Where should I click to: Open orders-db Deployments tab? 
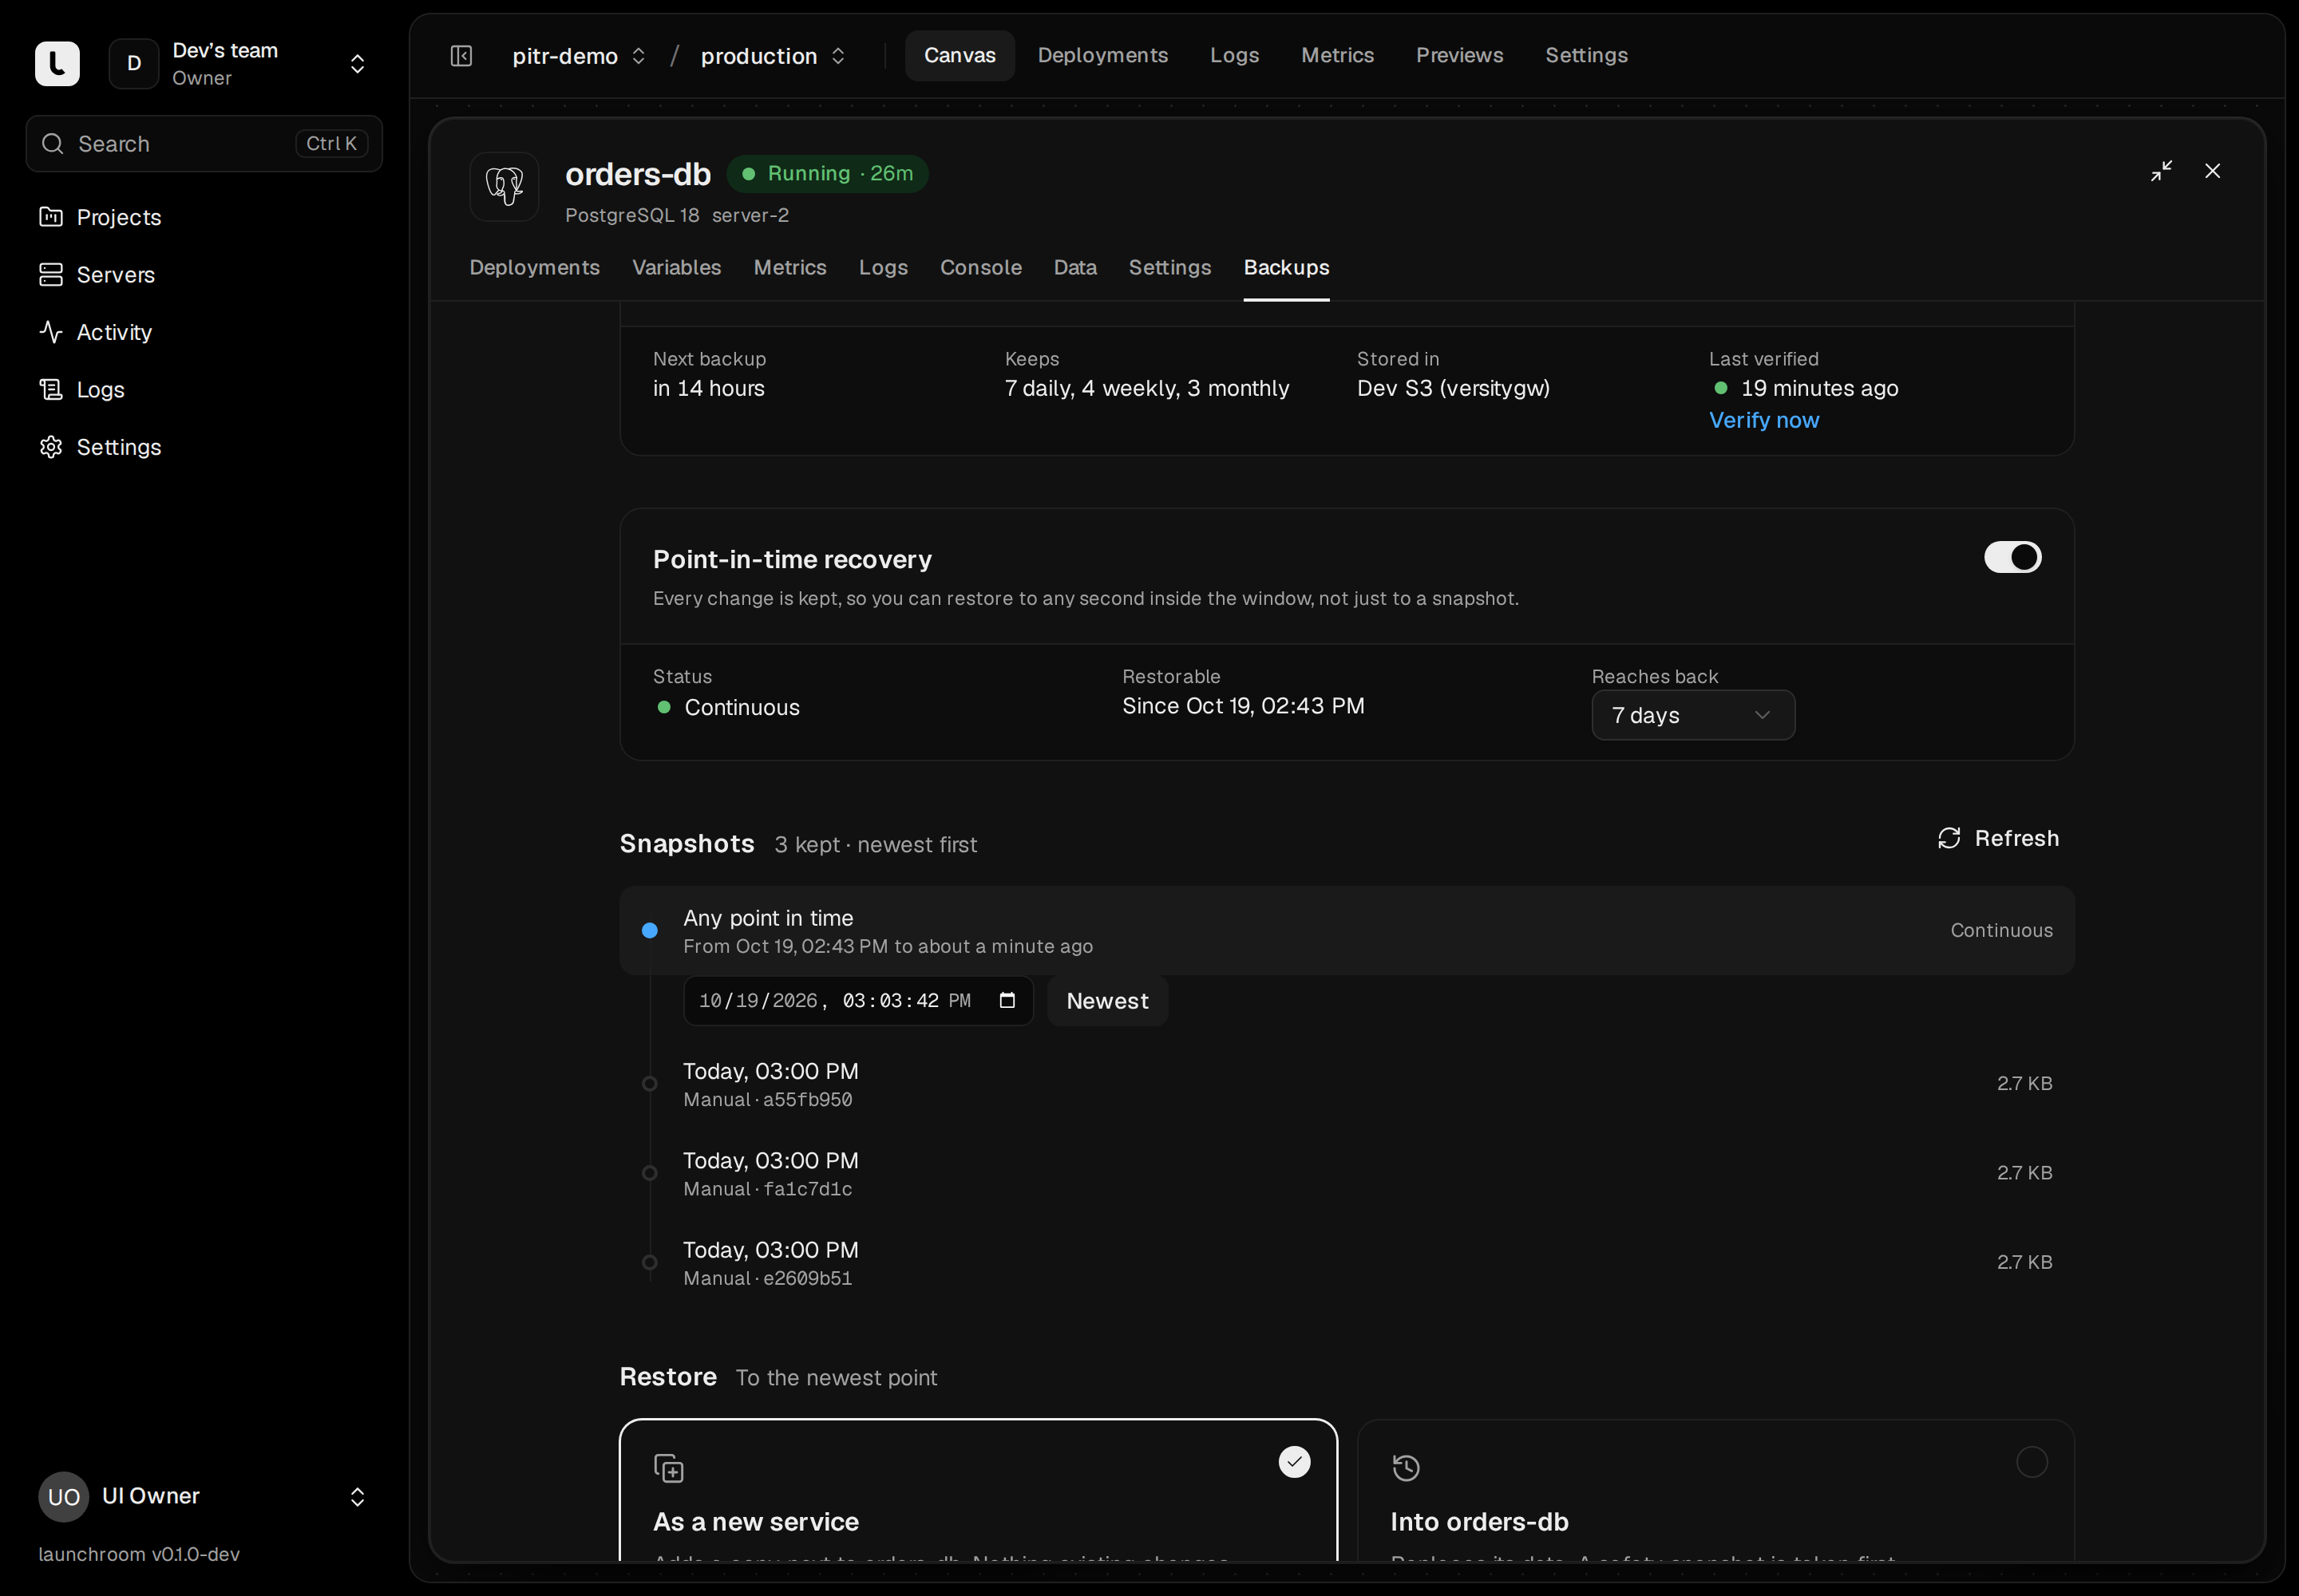click(534, 267)
